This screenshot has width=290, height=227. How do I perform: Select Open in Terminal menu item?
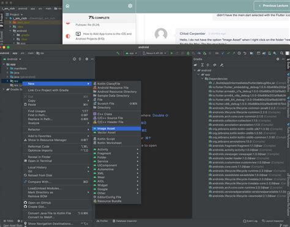57,161
